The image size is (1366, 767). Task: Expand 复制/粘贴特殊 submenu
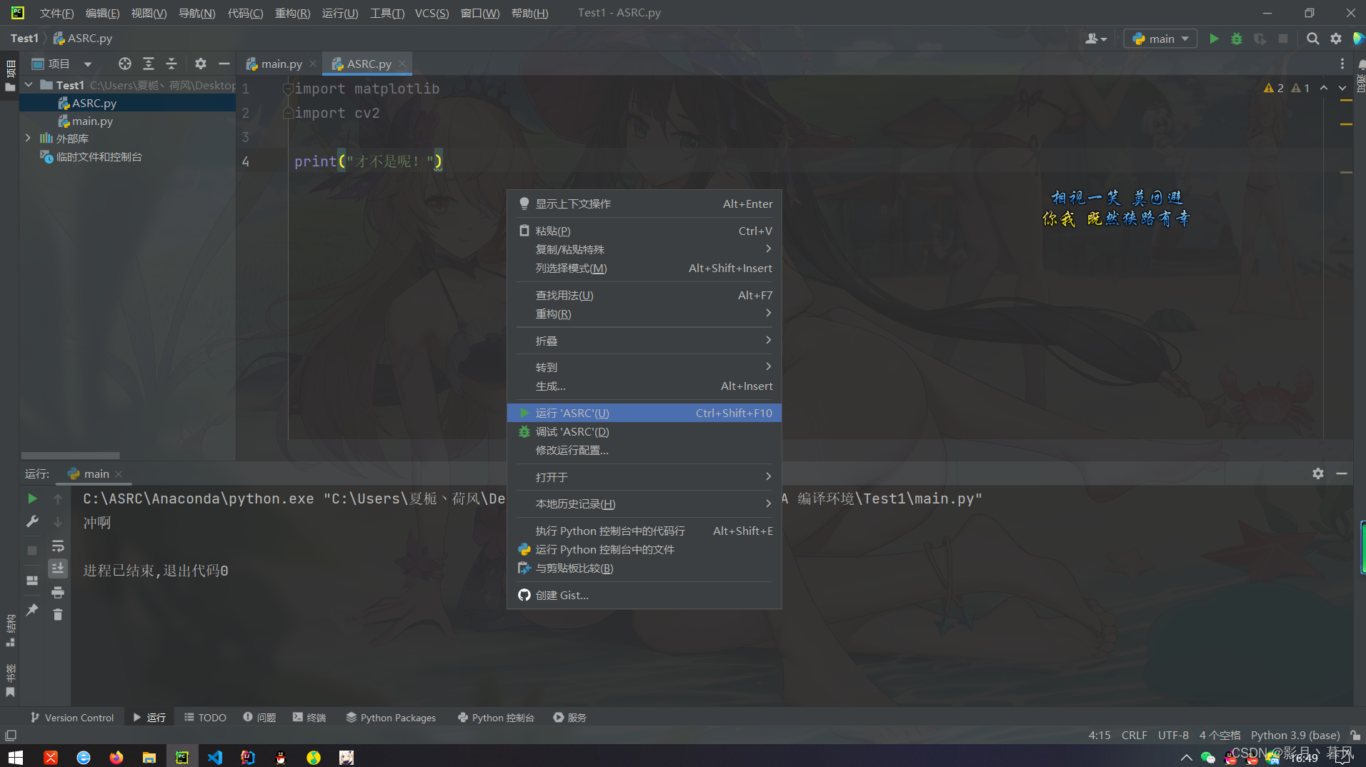click(644, 249)
